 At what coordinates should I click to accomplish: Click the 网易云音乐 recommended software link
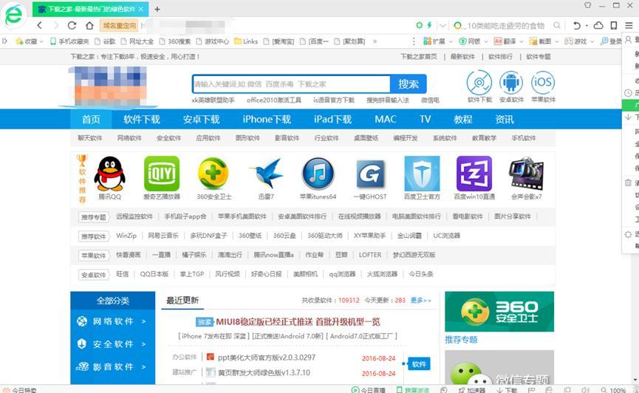tap(163, 236)
